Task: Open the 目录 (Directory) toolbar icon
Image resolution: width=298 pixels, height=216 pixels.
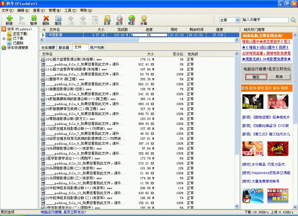Action: 107,20
